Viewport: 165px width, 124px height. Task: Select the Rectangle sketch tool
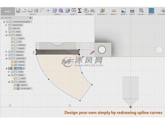[x=30, y=11]
